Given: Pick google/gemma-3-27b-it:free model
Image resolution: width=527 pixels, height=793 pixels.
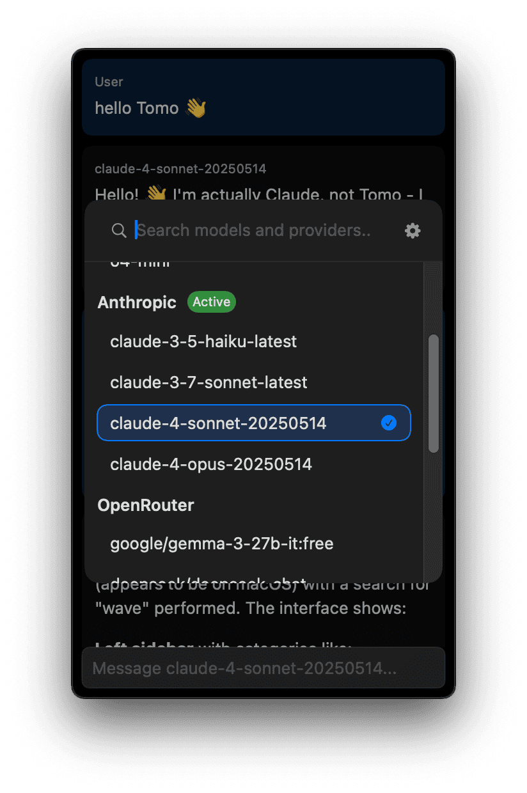Looking at the screenshot, I should point(222,544).
